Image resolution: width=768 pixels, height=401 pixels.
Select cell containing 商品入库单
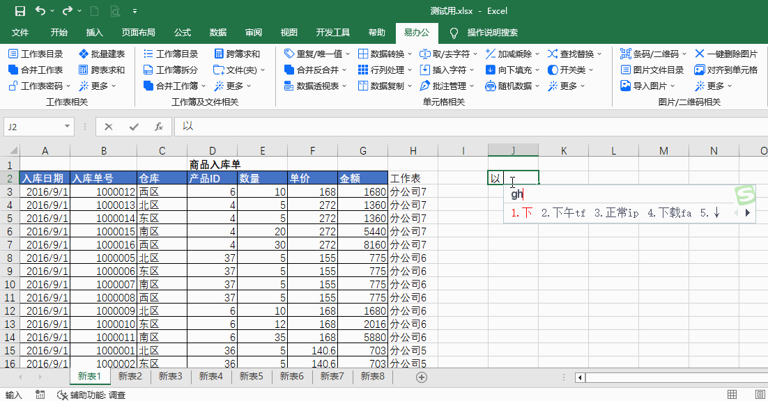click(212, 165)
